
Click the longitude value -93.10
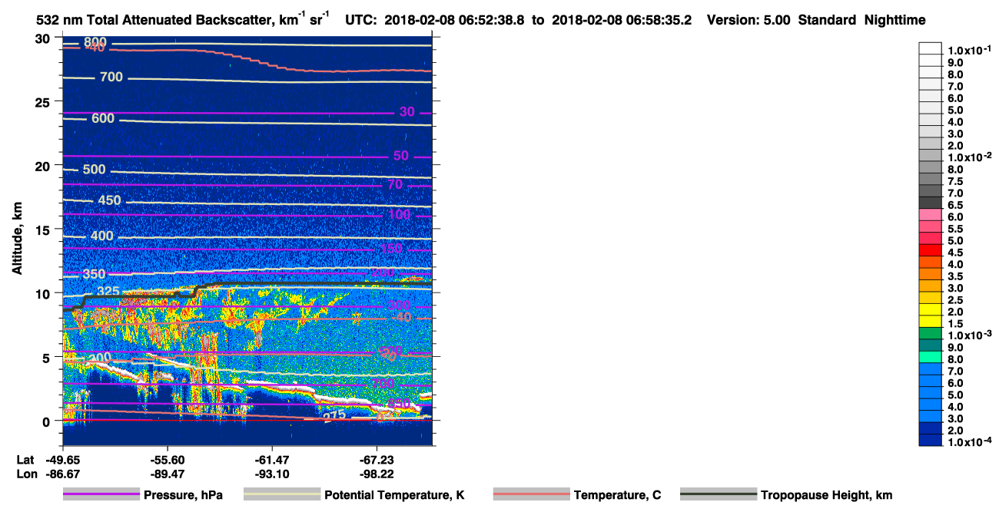pos(272,474)
